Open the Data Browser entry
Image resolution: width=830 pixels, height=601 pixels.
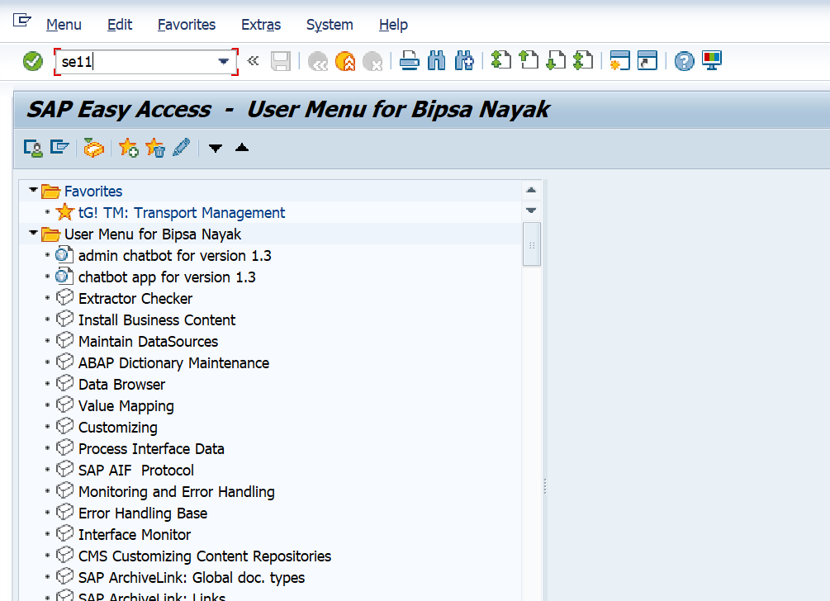[121, 384]
